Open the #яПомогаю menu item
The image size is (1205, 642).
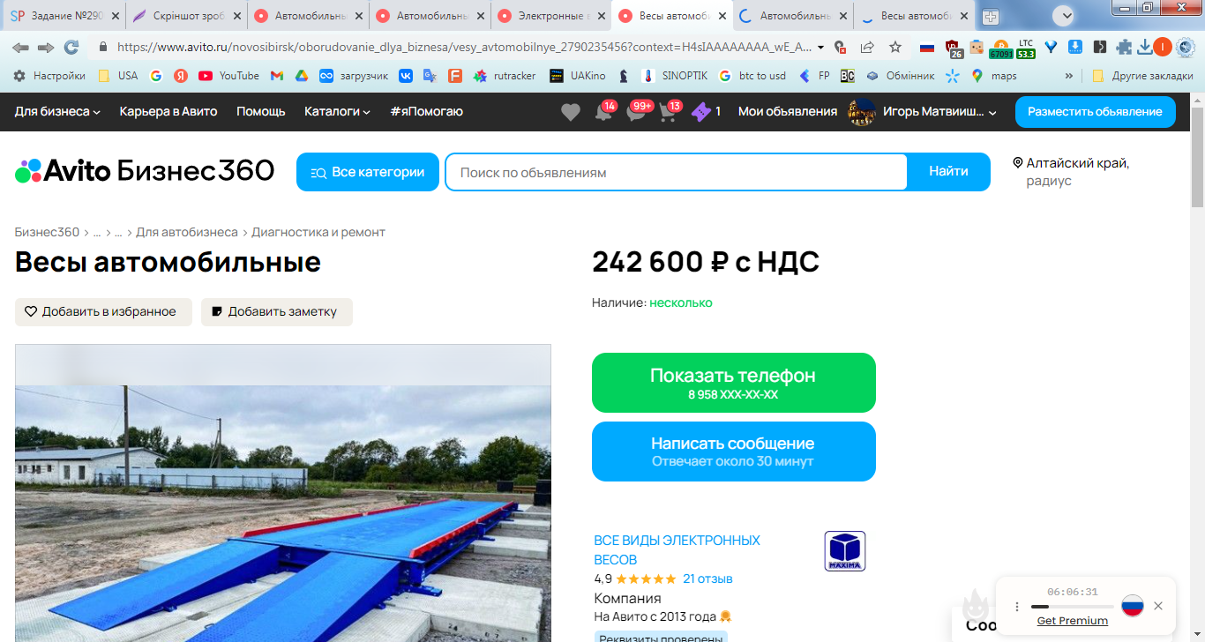pyautogui.click(x=426, y=112)
